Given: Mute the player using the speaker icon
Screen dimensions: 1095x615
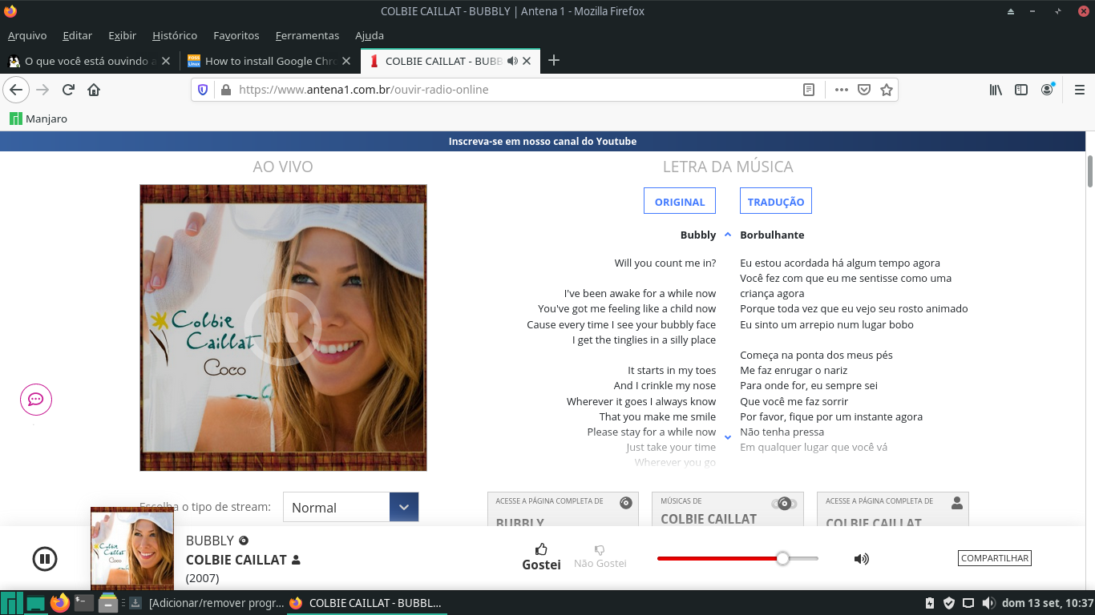Looking at the screenshot, I should coord(862,559).
